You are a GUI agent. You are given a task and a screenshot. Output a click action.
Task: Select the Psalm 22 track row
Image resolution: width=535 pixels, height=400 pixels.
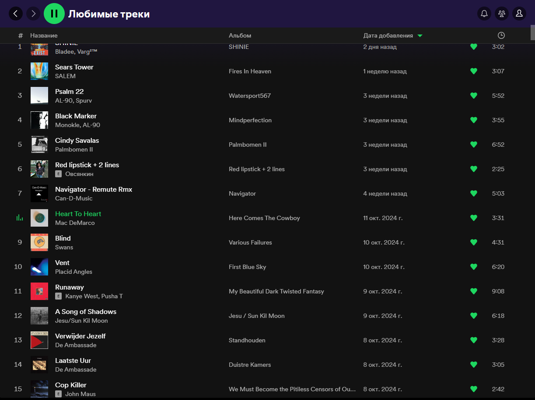[x=175, y=96]
